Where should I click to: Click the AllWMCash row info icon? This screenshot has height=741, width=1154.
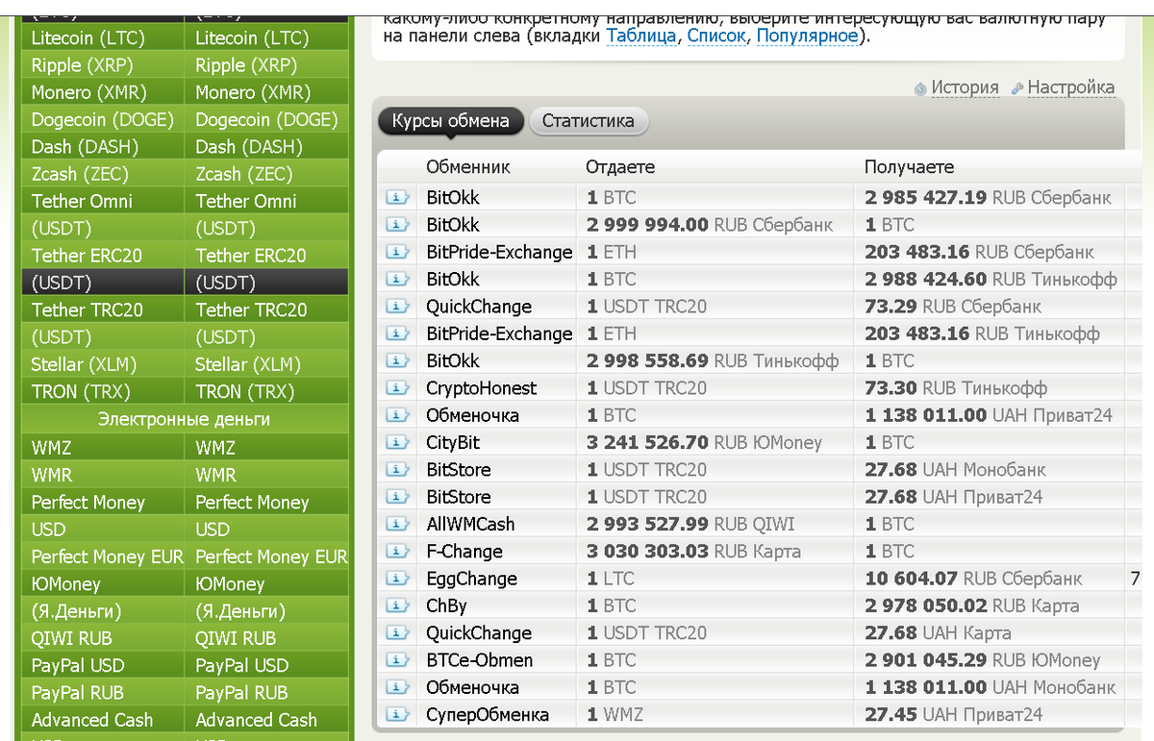tap(397, 524)
